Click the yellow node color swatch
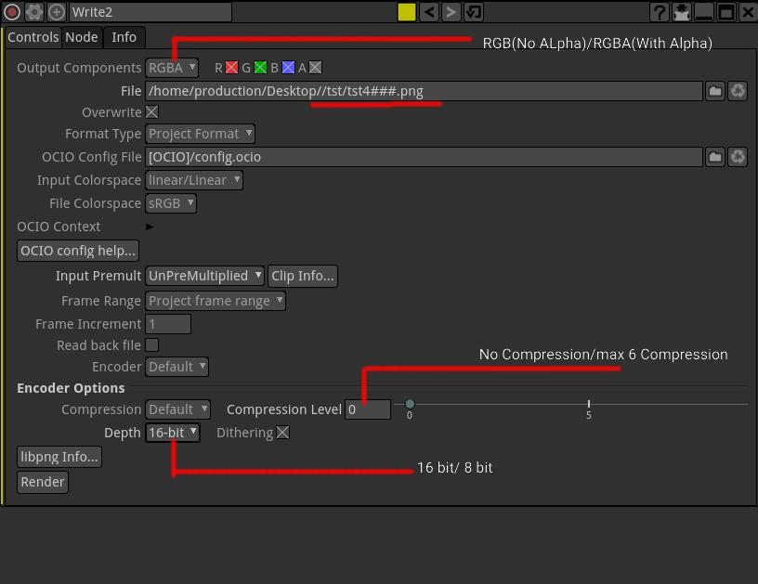The height and width of the screenshot is (584, 758). pyautogui.click(x=406, y=12)
